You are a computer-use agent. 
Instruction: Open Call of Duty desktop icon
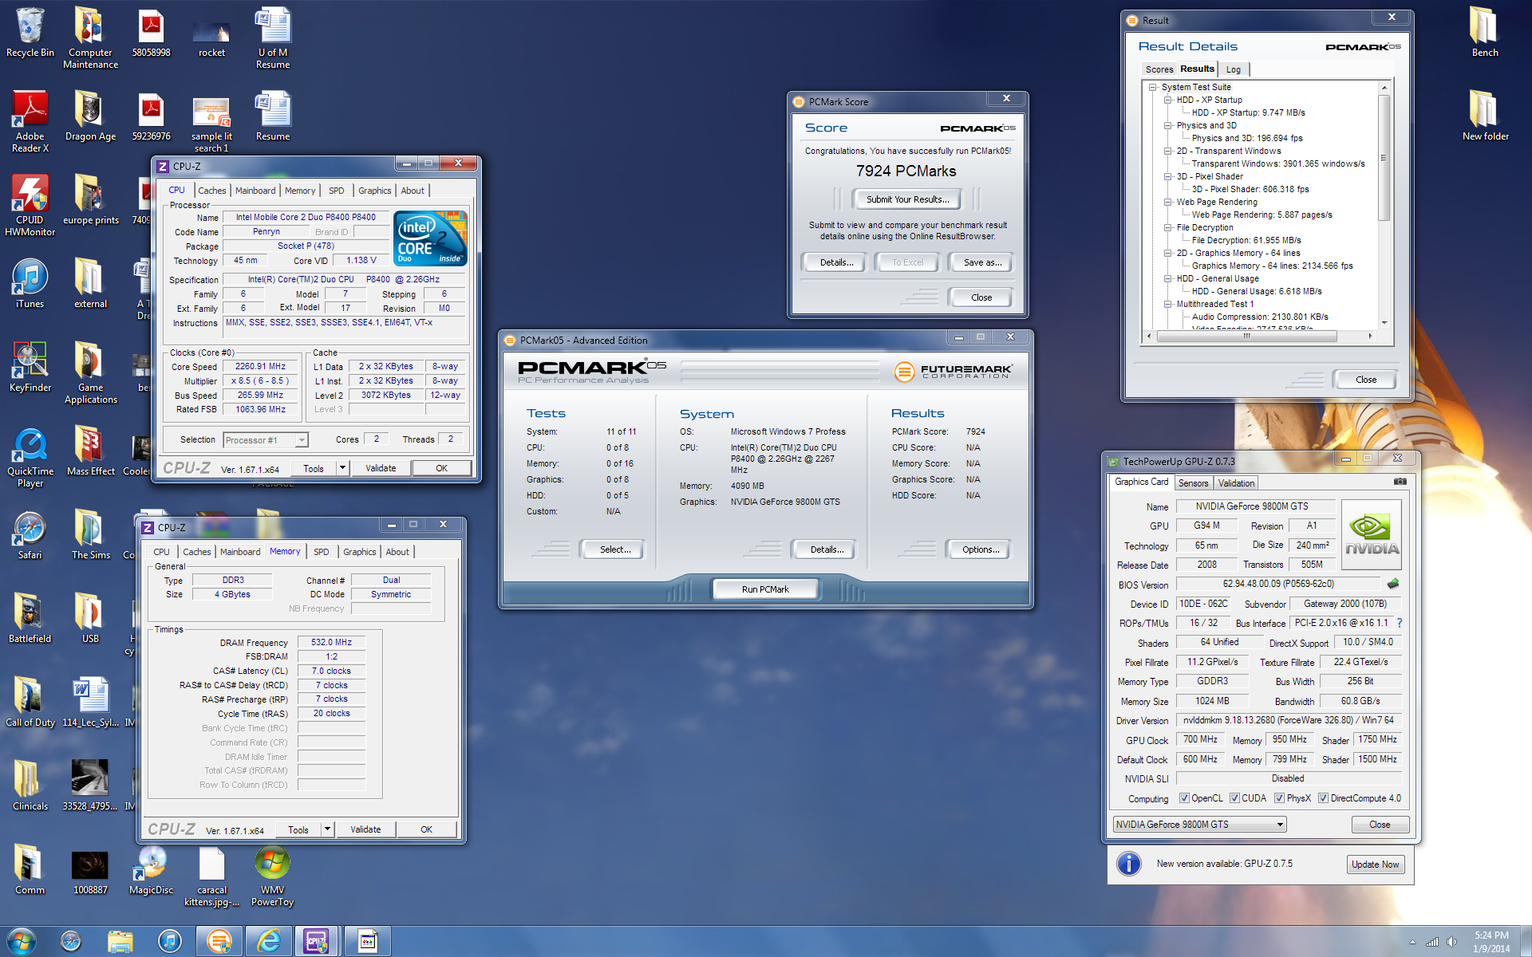pyautogui.click(x=30, y=703)
